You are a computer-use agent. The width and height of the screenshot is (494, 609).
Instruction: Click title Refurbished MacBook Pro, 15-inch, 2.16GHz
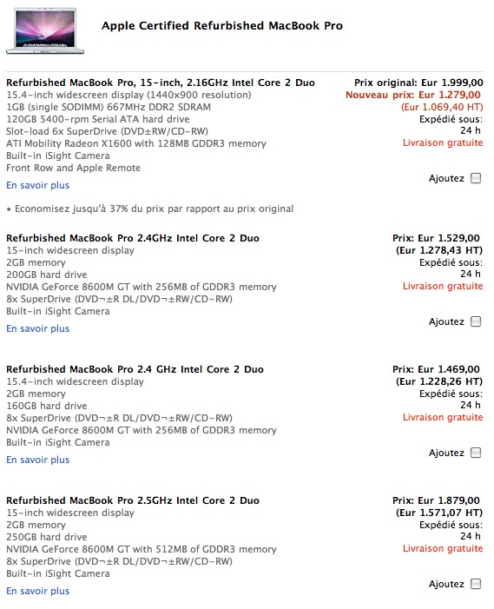pyautogui.click(x=161, y=83)
